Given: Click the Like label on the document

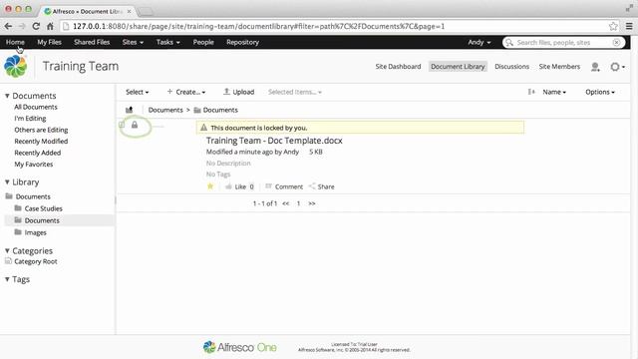Looking at the screenshot, I should click(240, 186).
